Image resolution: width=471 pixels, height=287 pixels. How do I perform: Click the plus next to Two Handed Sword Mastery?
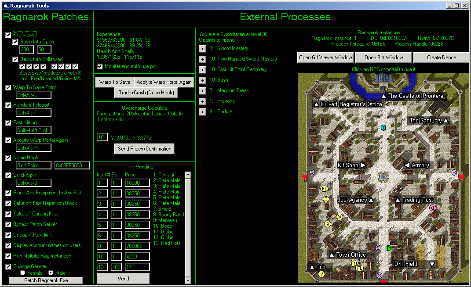coord(202,59)
